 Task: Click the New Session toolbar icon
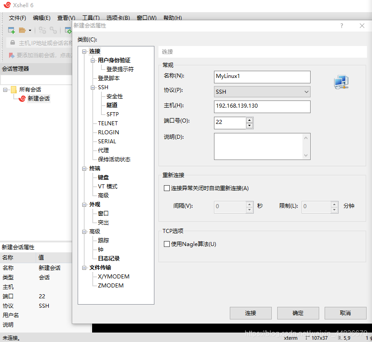point(11,30)
